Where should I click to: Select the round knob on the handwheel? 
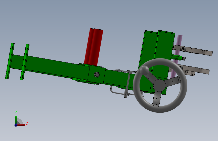144,70
